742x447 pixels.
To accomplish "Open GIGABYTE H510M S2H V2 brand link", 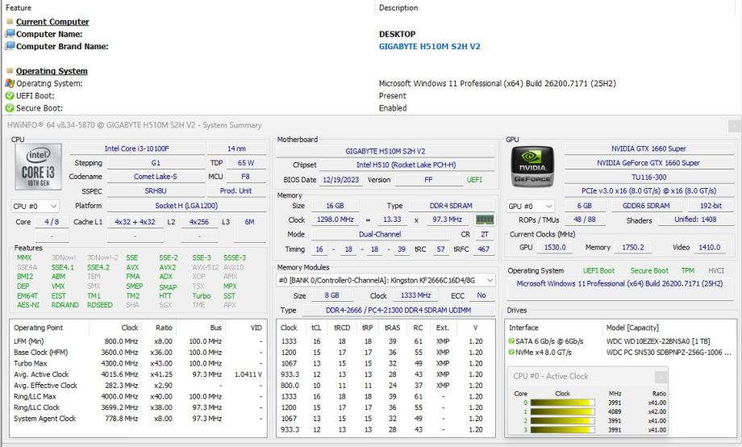I will tap(429, 46).
